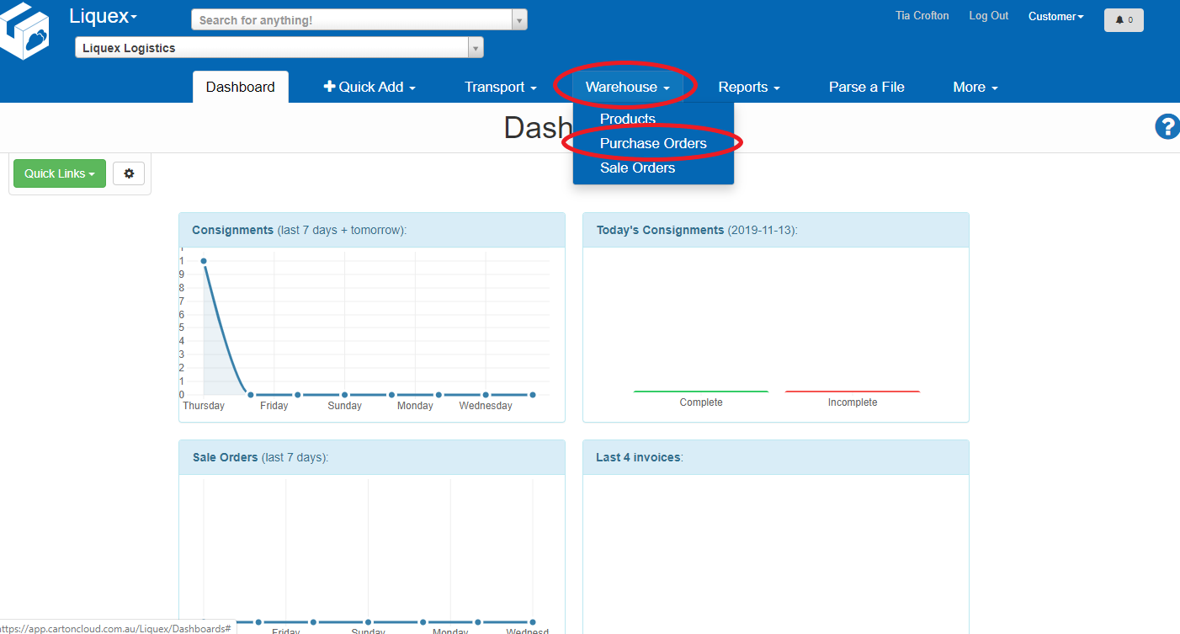Choose Products from Warehouse menu
Screen dimensions: 1180x634
(x=628, y=119)
